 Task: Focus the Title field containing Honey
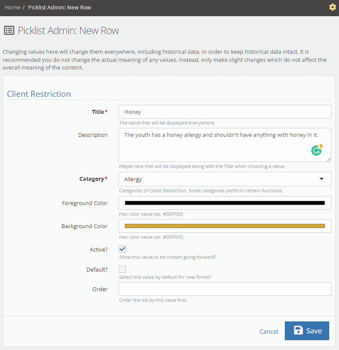point(225,112)
